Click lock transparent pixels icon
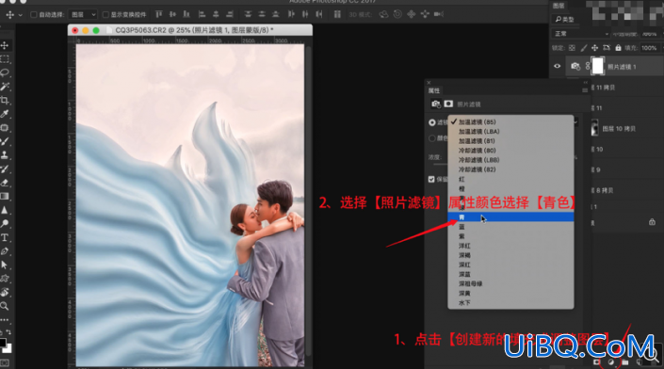664x369 pixels. point(572,48)
